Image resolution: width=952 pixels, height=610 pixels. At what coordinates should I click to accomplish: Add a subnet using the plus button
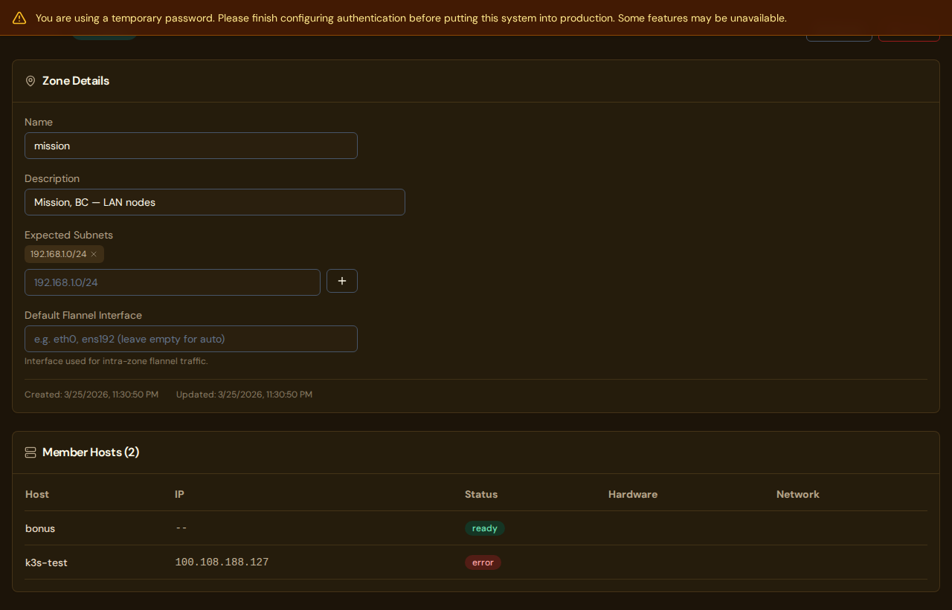[x=341, y=281]
